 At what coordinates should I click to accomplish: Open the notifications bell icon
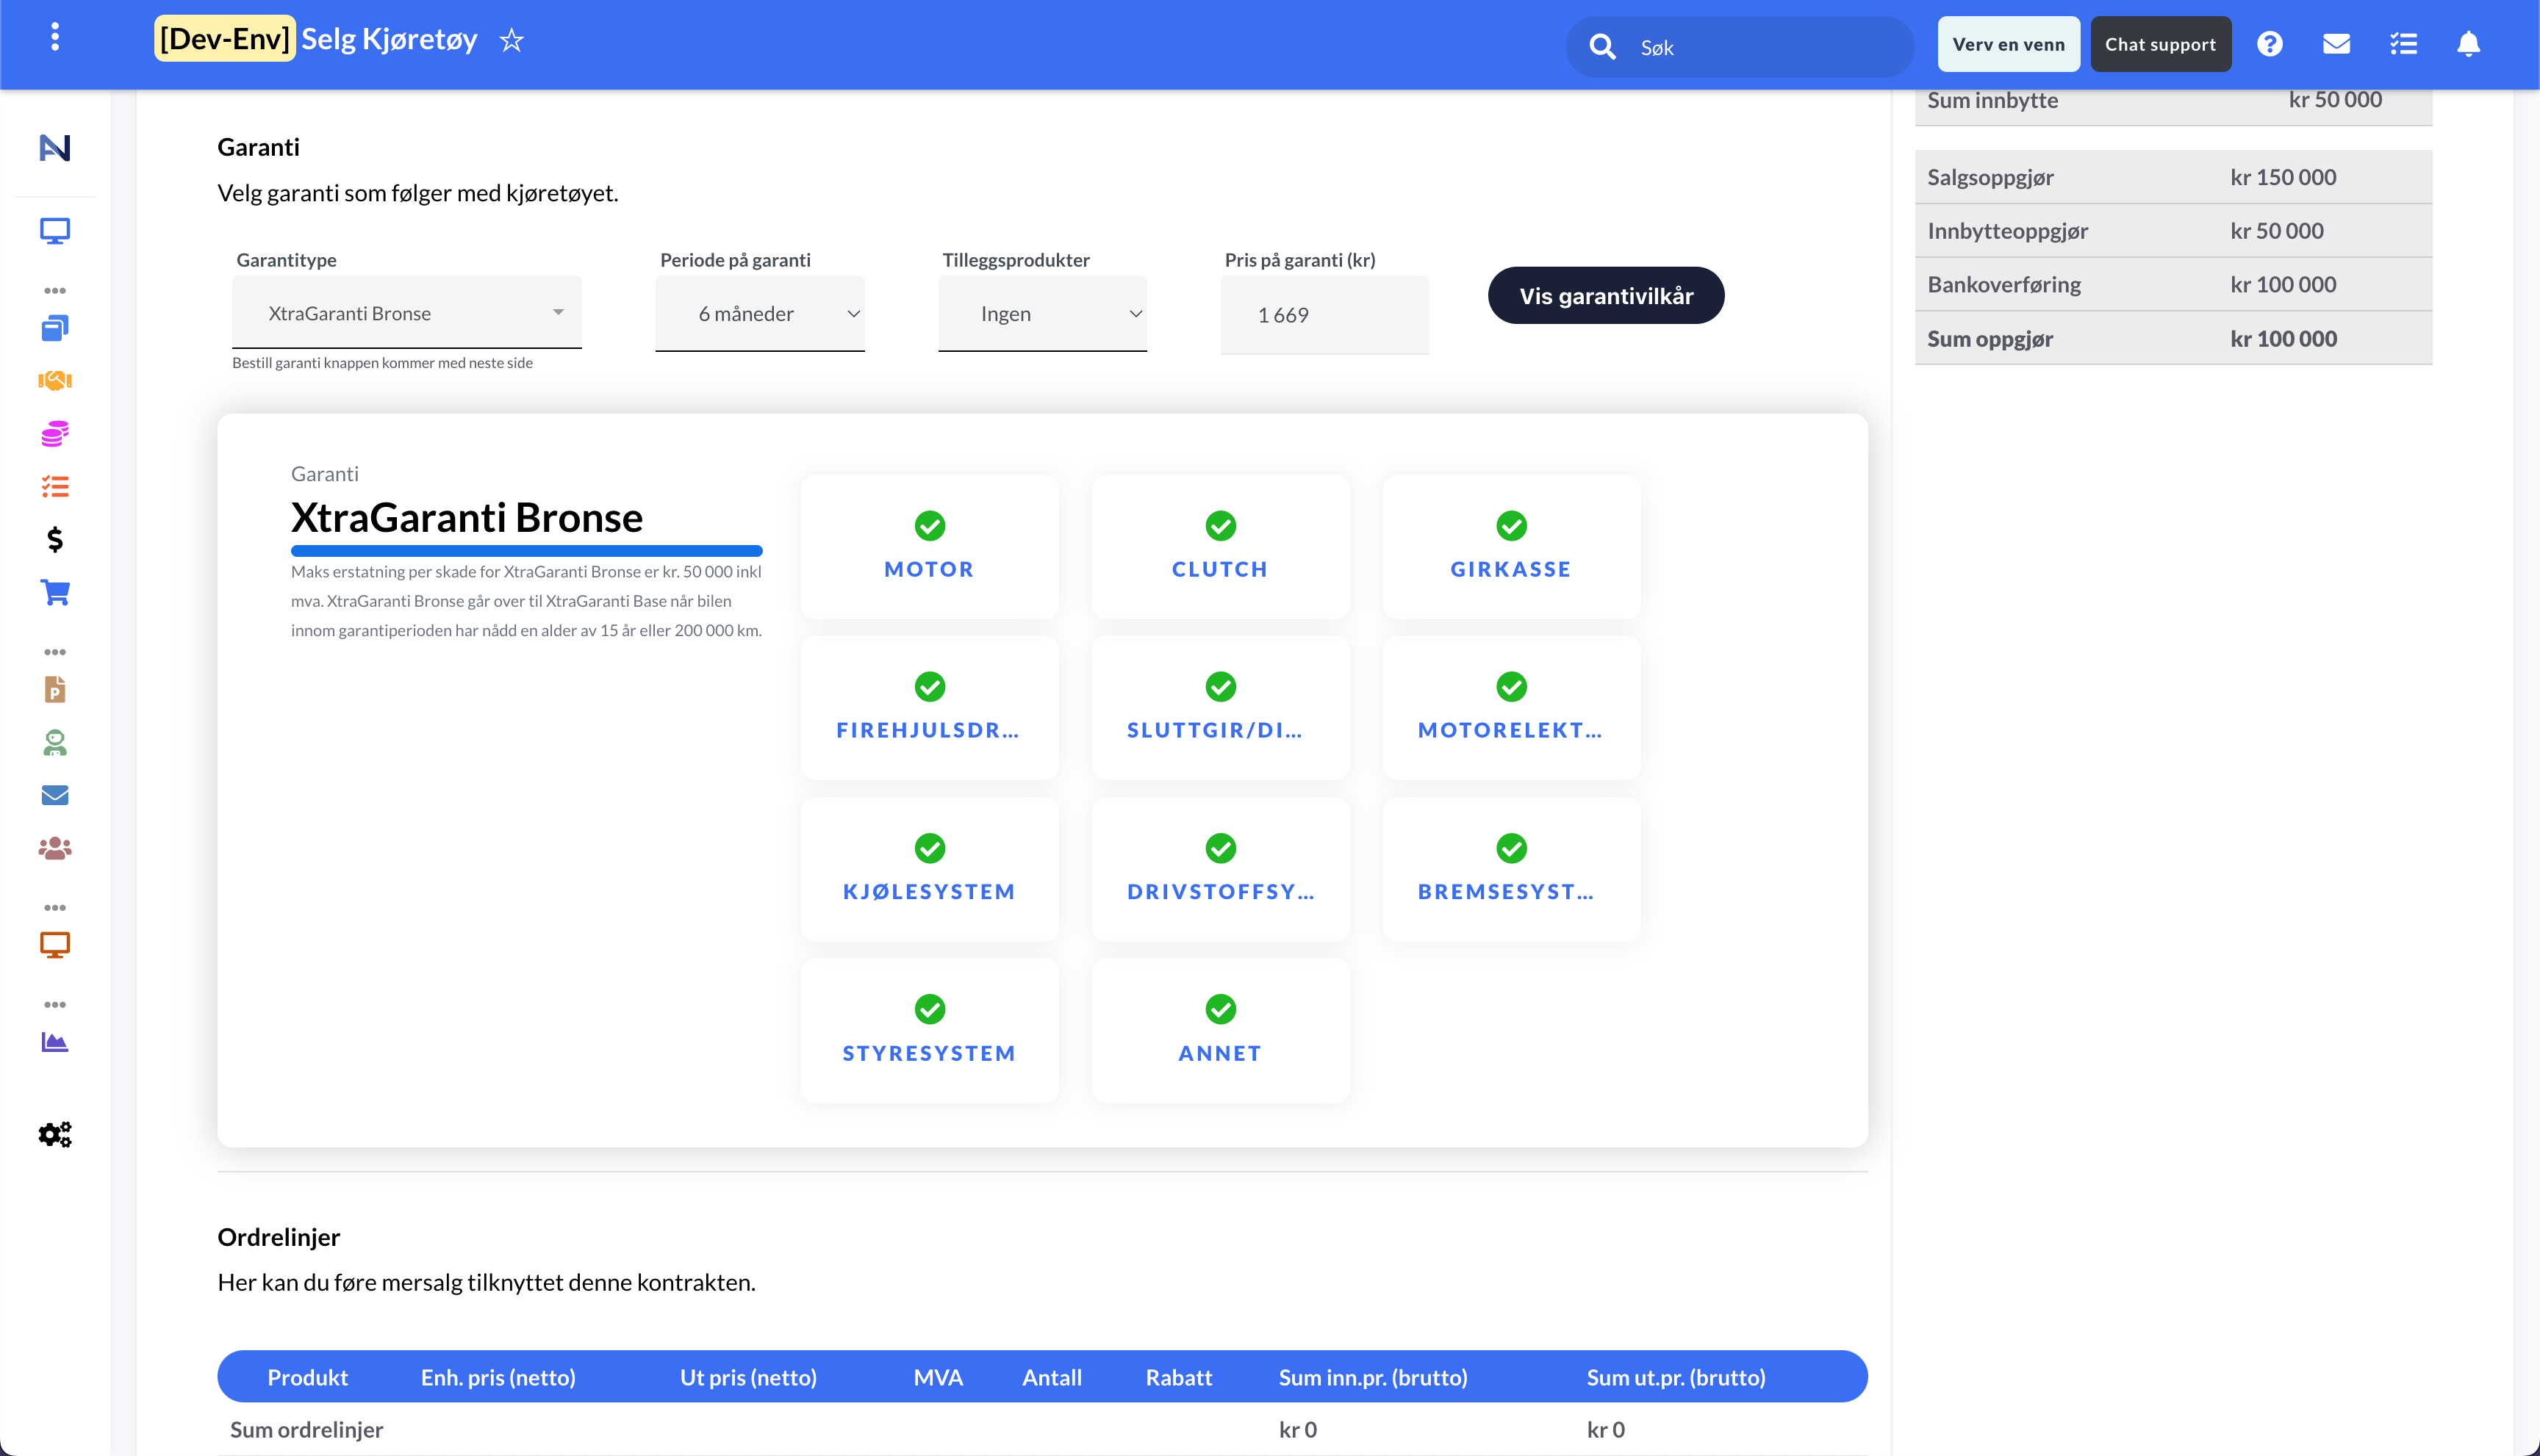[2468, 44]
